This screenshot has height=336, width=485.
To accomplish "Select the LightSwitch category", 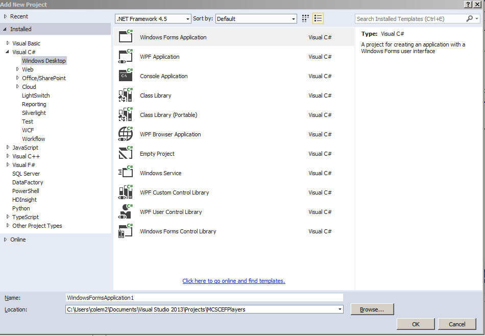I will [x=36, y=95].
